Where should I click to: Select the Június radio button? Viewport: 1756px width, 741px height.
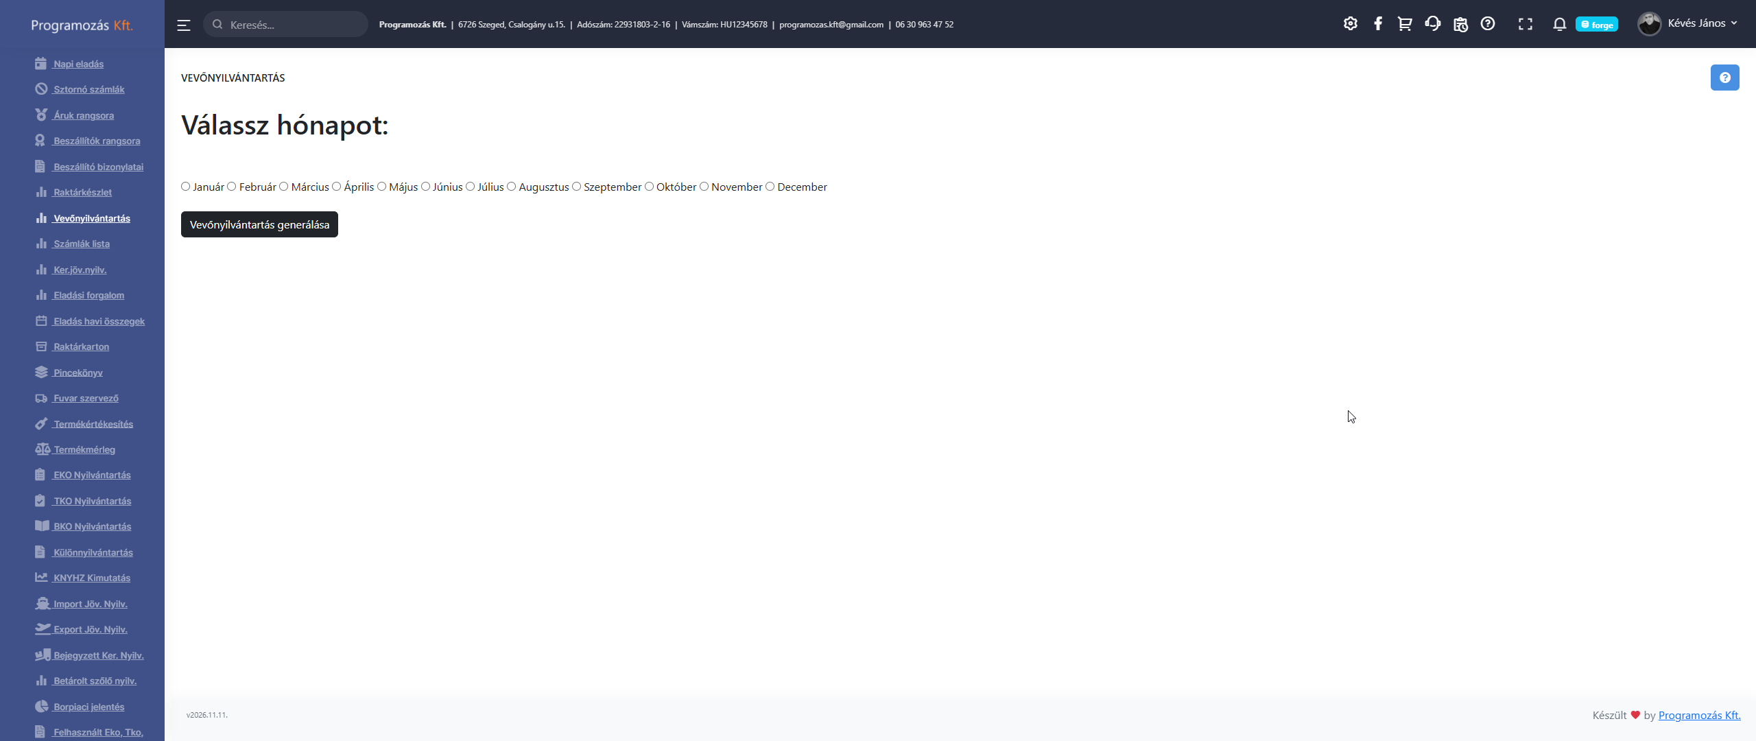pyautogui.click(x=425, y=187)
